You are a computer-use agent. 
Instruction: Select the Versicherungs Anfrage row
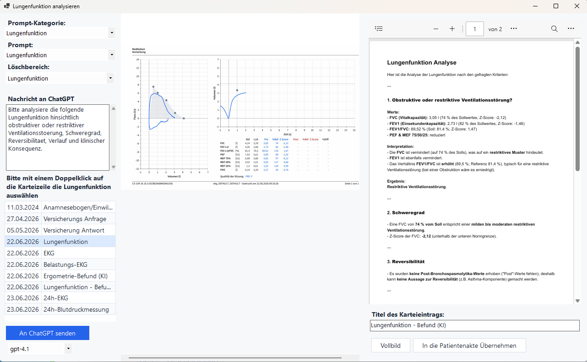[x=60, y=219]
